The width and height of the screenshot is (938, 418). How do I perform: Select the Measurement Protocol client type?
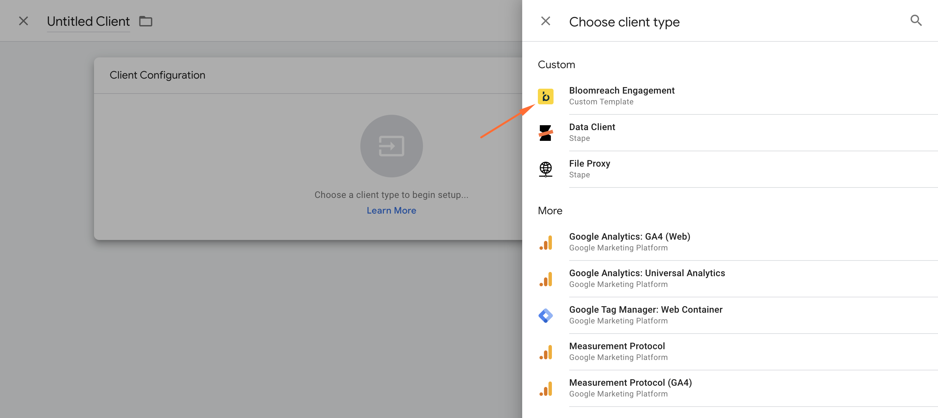pyautogui.click(x=730, y=351)
